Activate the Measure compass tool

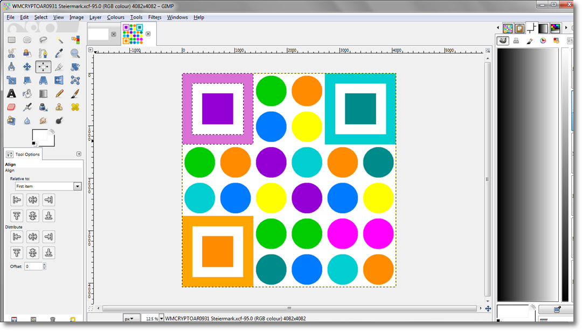click(x=11, y=67)
